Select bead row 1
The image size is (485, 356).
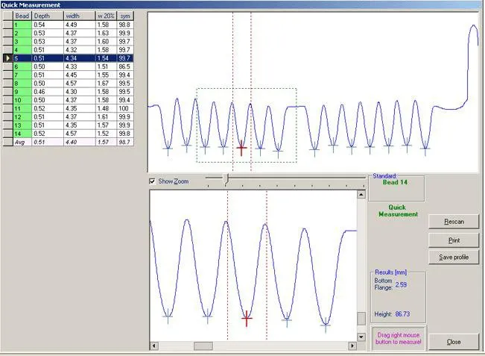point(68,25)
